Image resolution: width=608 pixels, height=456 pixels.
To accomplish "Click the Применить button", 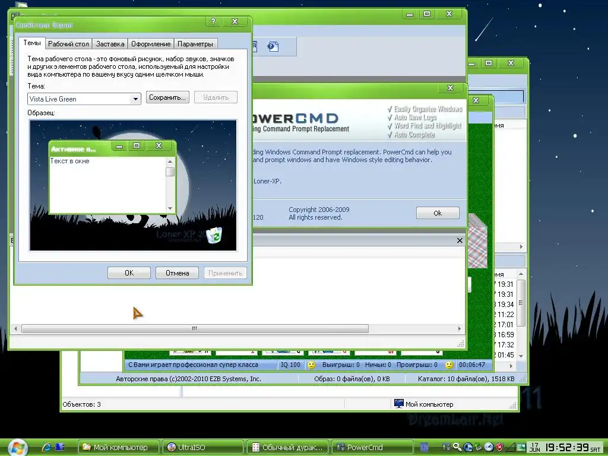I will 225,273.
